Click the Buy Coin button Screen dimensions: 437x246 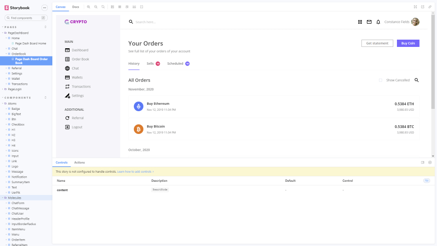tap(408, 43)
